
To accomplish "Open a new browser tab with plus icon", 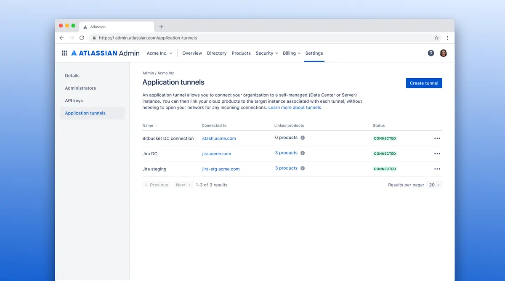I will pos(161,27).
